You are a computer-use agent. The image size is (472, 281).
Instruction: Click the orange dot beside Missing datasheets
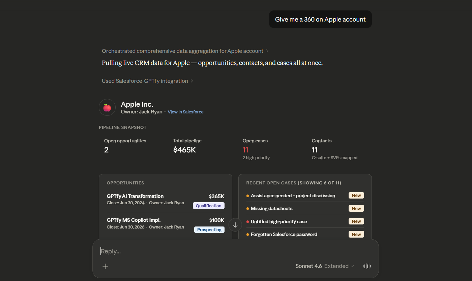(247, 208)
